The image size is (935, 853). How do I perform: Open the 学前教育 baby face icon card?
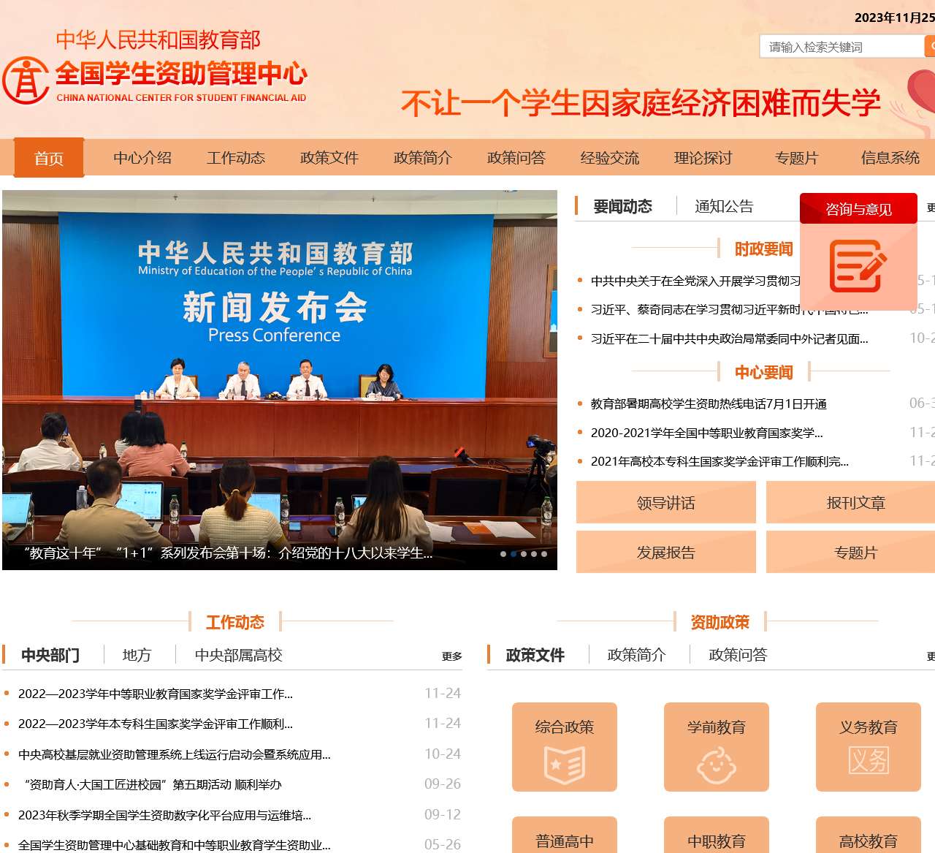tap(717, 747)
